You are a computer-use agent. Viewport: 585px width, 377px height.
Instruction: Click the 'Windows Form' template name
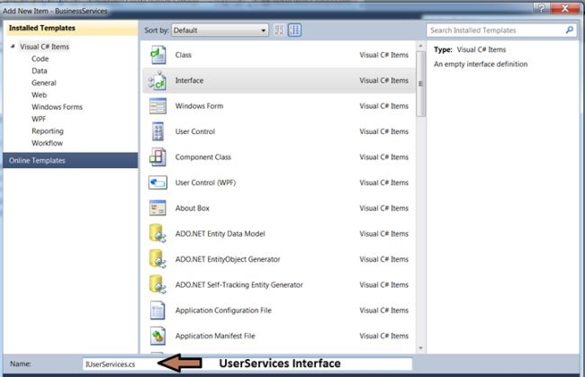[199, 106]
